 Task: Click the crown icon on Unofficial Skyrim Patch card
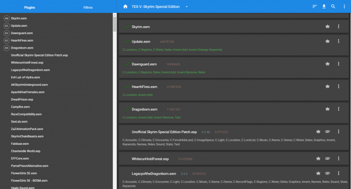318,131
